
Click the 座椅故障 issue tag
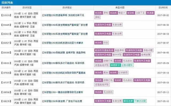pos(146,55)
